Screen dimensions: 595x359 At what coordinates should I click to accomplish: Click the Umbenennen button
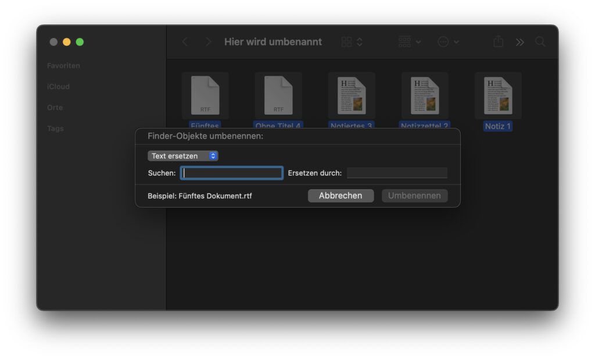(x=414, y=196)
